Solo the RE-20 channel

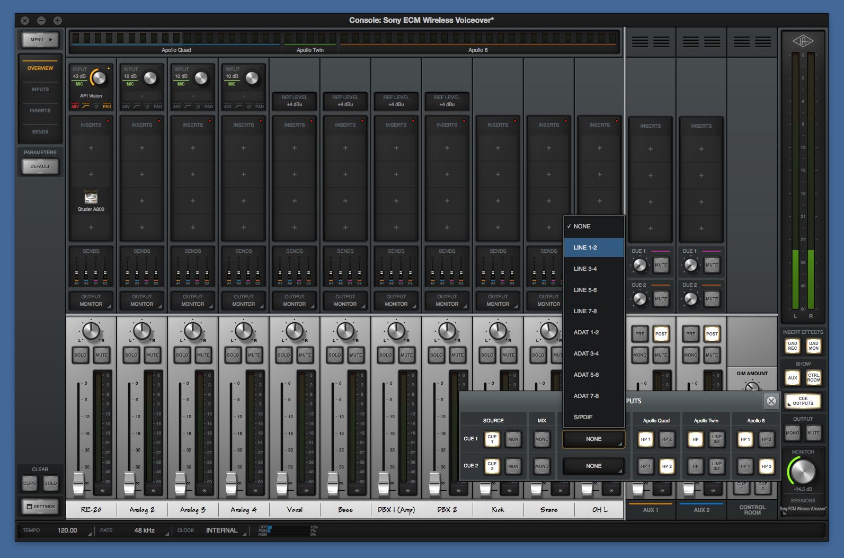pyautogui.click(x=81, y=355)
